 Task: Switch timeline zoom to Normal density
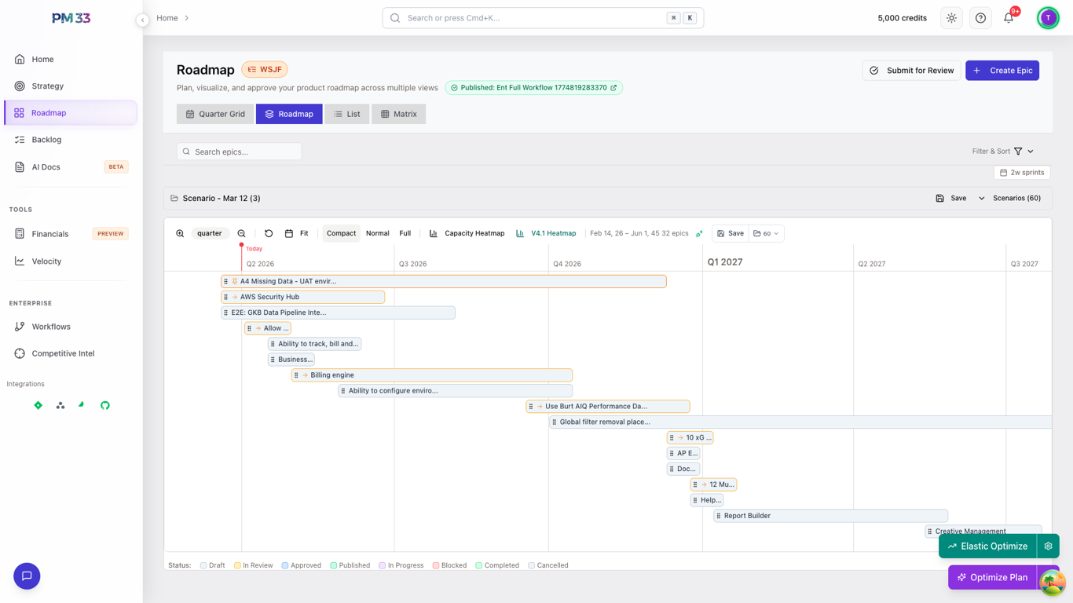tap(377, 233)
